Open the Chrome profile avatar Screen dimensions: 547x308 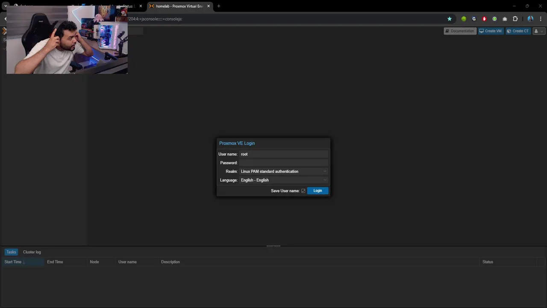(530, 19)
